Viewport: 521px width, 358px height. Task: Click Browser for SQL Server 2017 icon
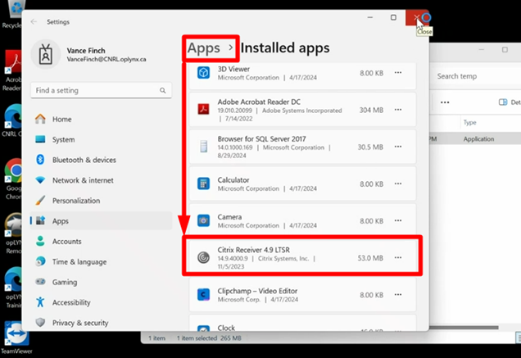[x=204, y=146]
